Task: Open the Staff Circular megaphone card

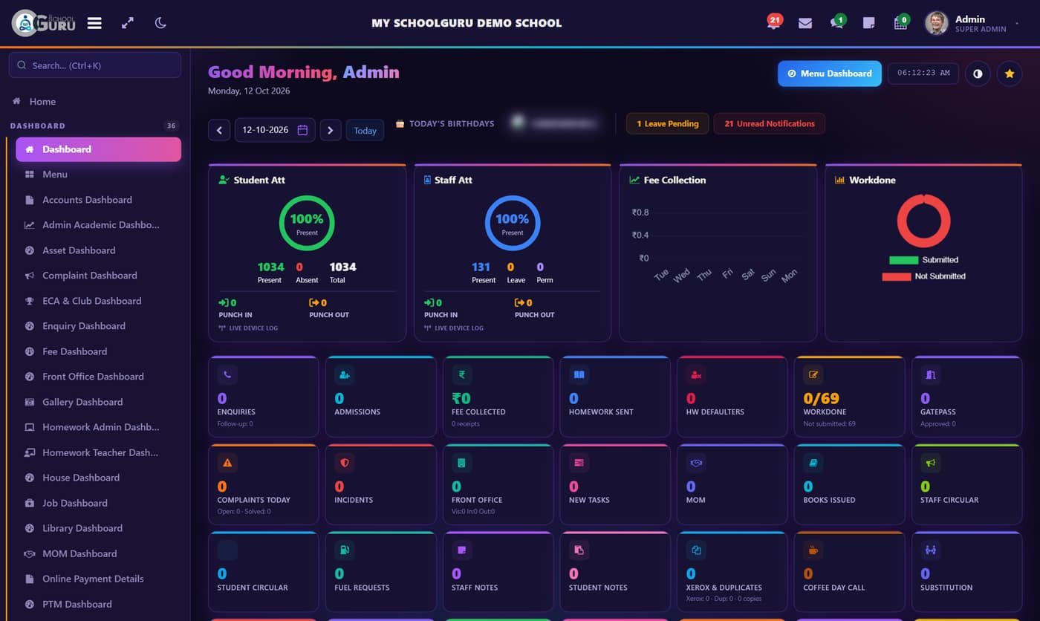Action: (x=966, y=484)
